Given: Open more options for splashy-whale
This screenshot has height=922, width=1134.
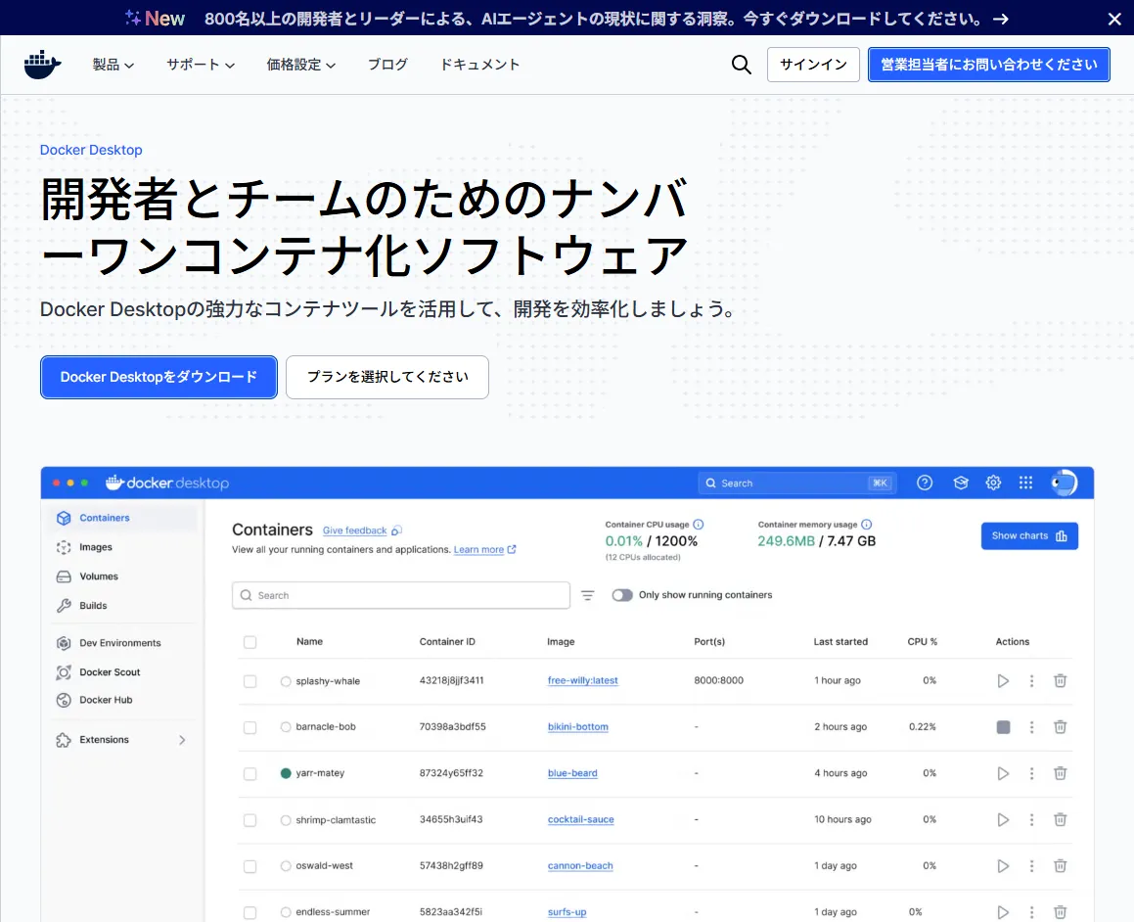Looking at the screenshot, I should coord(1031,681).
